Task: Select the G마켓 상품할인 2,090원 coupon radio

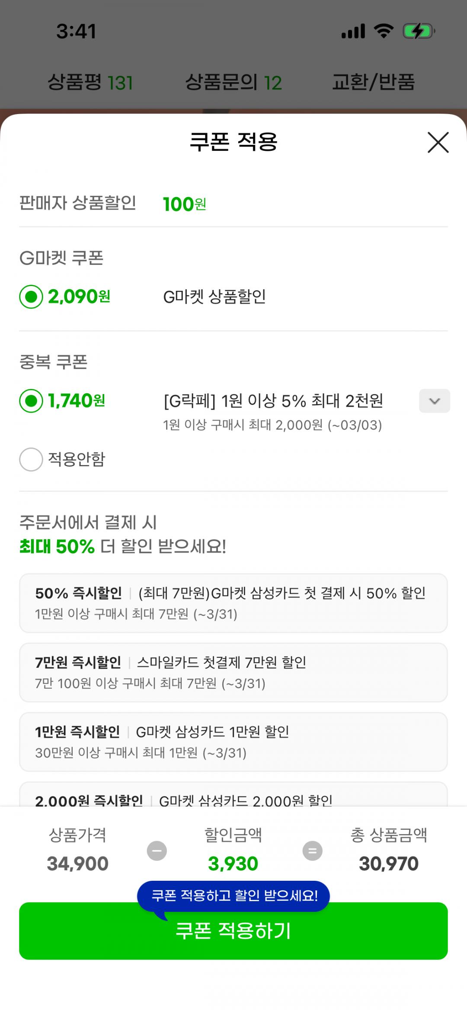Action: tap(31, 297)
